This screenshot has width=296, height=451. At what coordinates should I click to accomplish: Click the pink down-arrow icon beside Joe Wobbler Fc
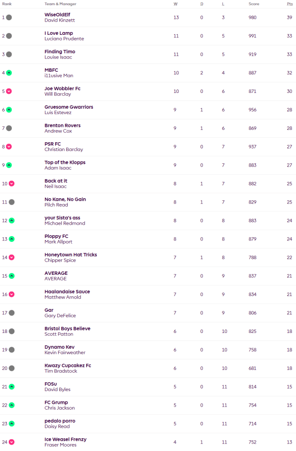(9, 91)
